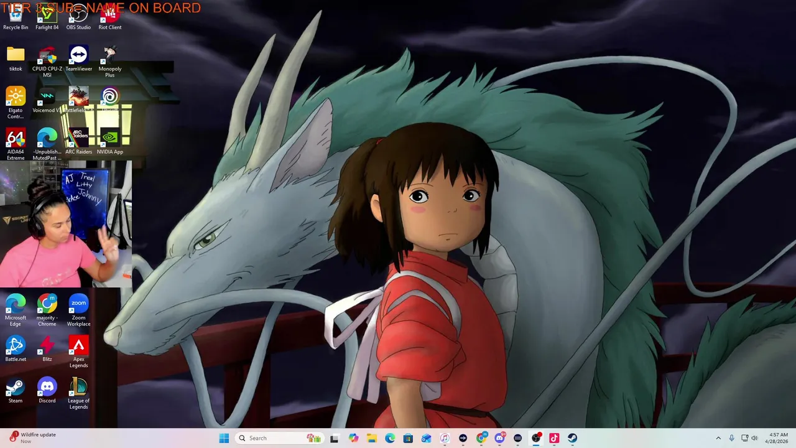Switch to Discord in the taskbar
This screenshot has height=448, width=796.
point(499,438)
